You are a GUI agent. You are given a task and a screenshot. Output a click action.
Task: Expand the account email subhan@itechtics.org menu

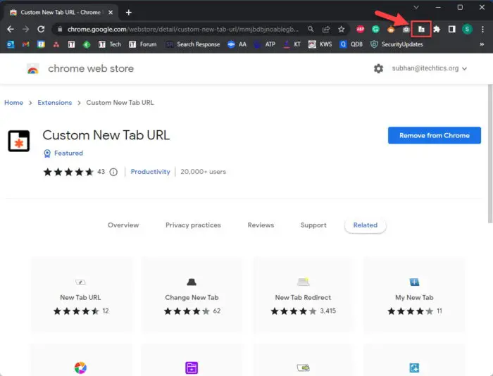tap(423, 68)
